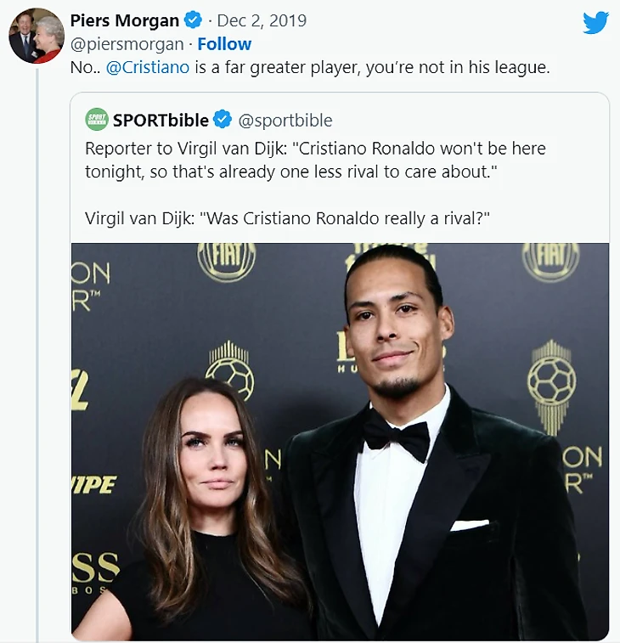The width and height of the screenshot is (620, 643).
Task: Click the tweet text 'far greater player'
Action: pyautogui.click(x=293, y=67)
